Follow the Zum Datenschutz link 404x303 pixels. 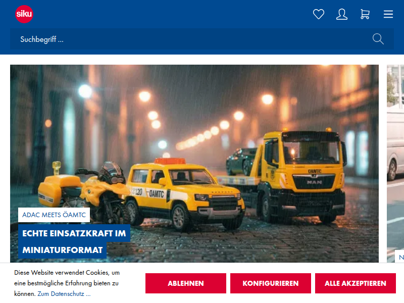64,293
